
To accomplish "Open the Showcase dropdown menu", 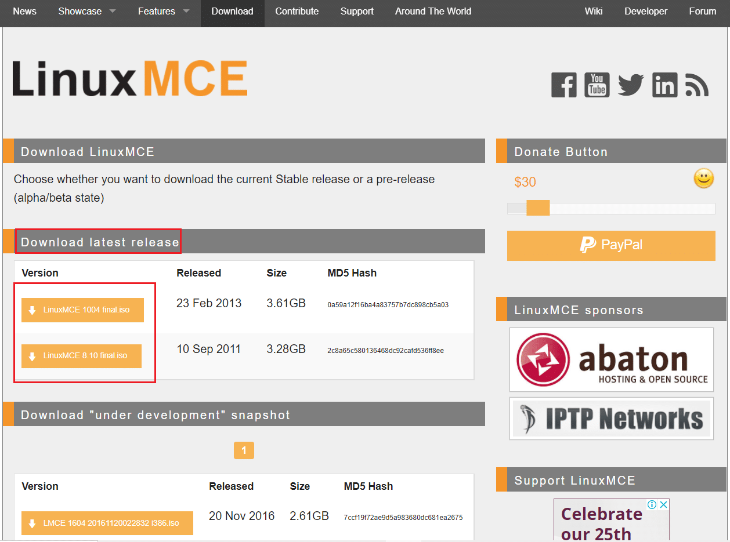I will [x=81, y=10].
